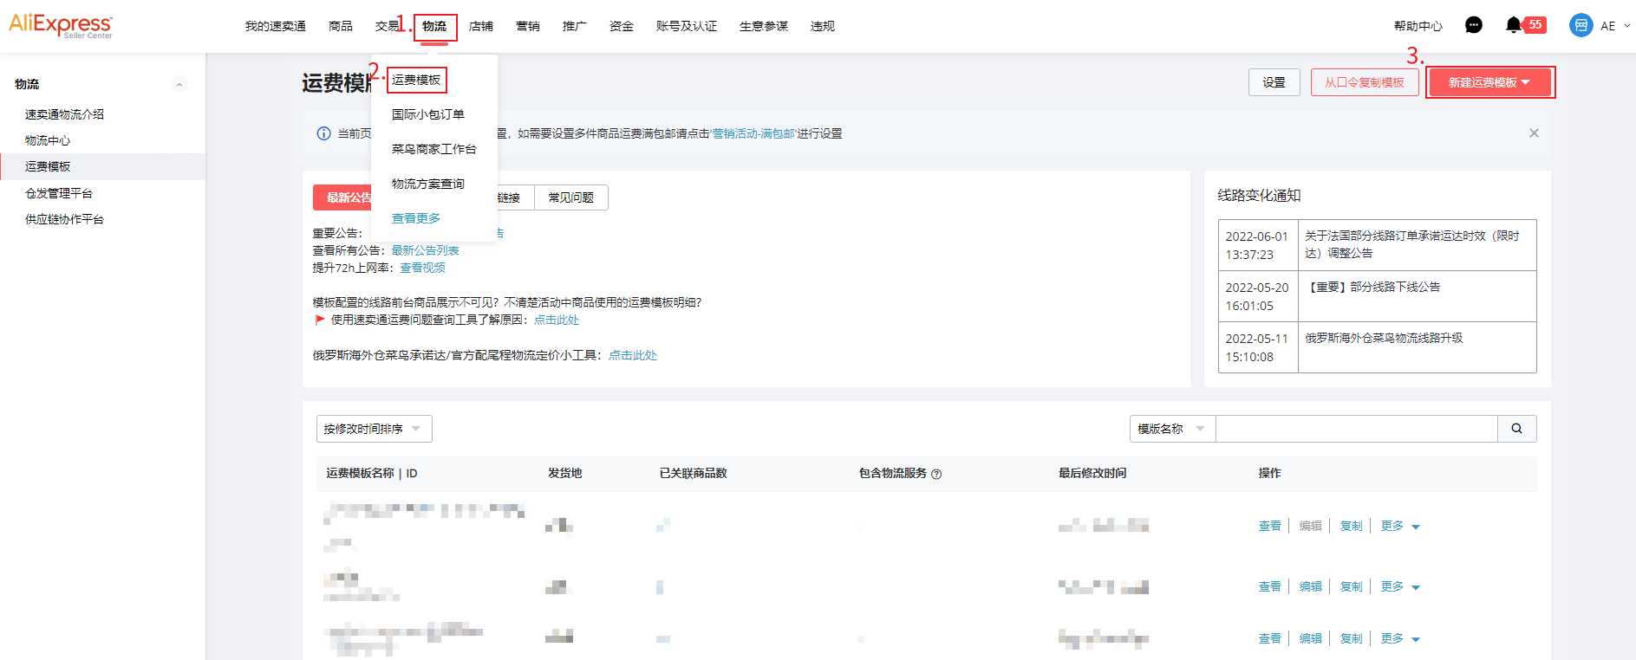Select 物流方案查询 in the dropdown menu
Image resolution: width=1636 pixels, height=660 pixels.
428,184
